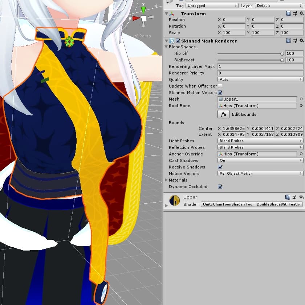Open the Quality dropdown set to Auto
305x305 pixels.
260,80
